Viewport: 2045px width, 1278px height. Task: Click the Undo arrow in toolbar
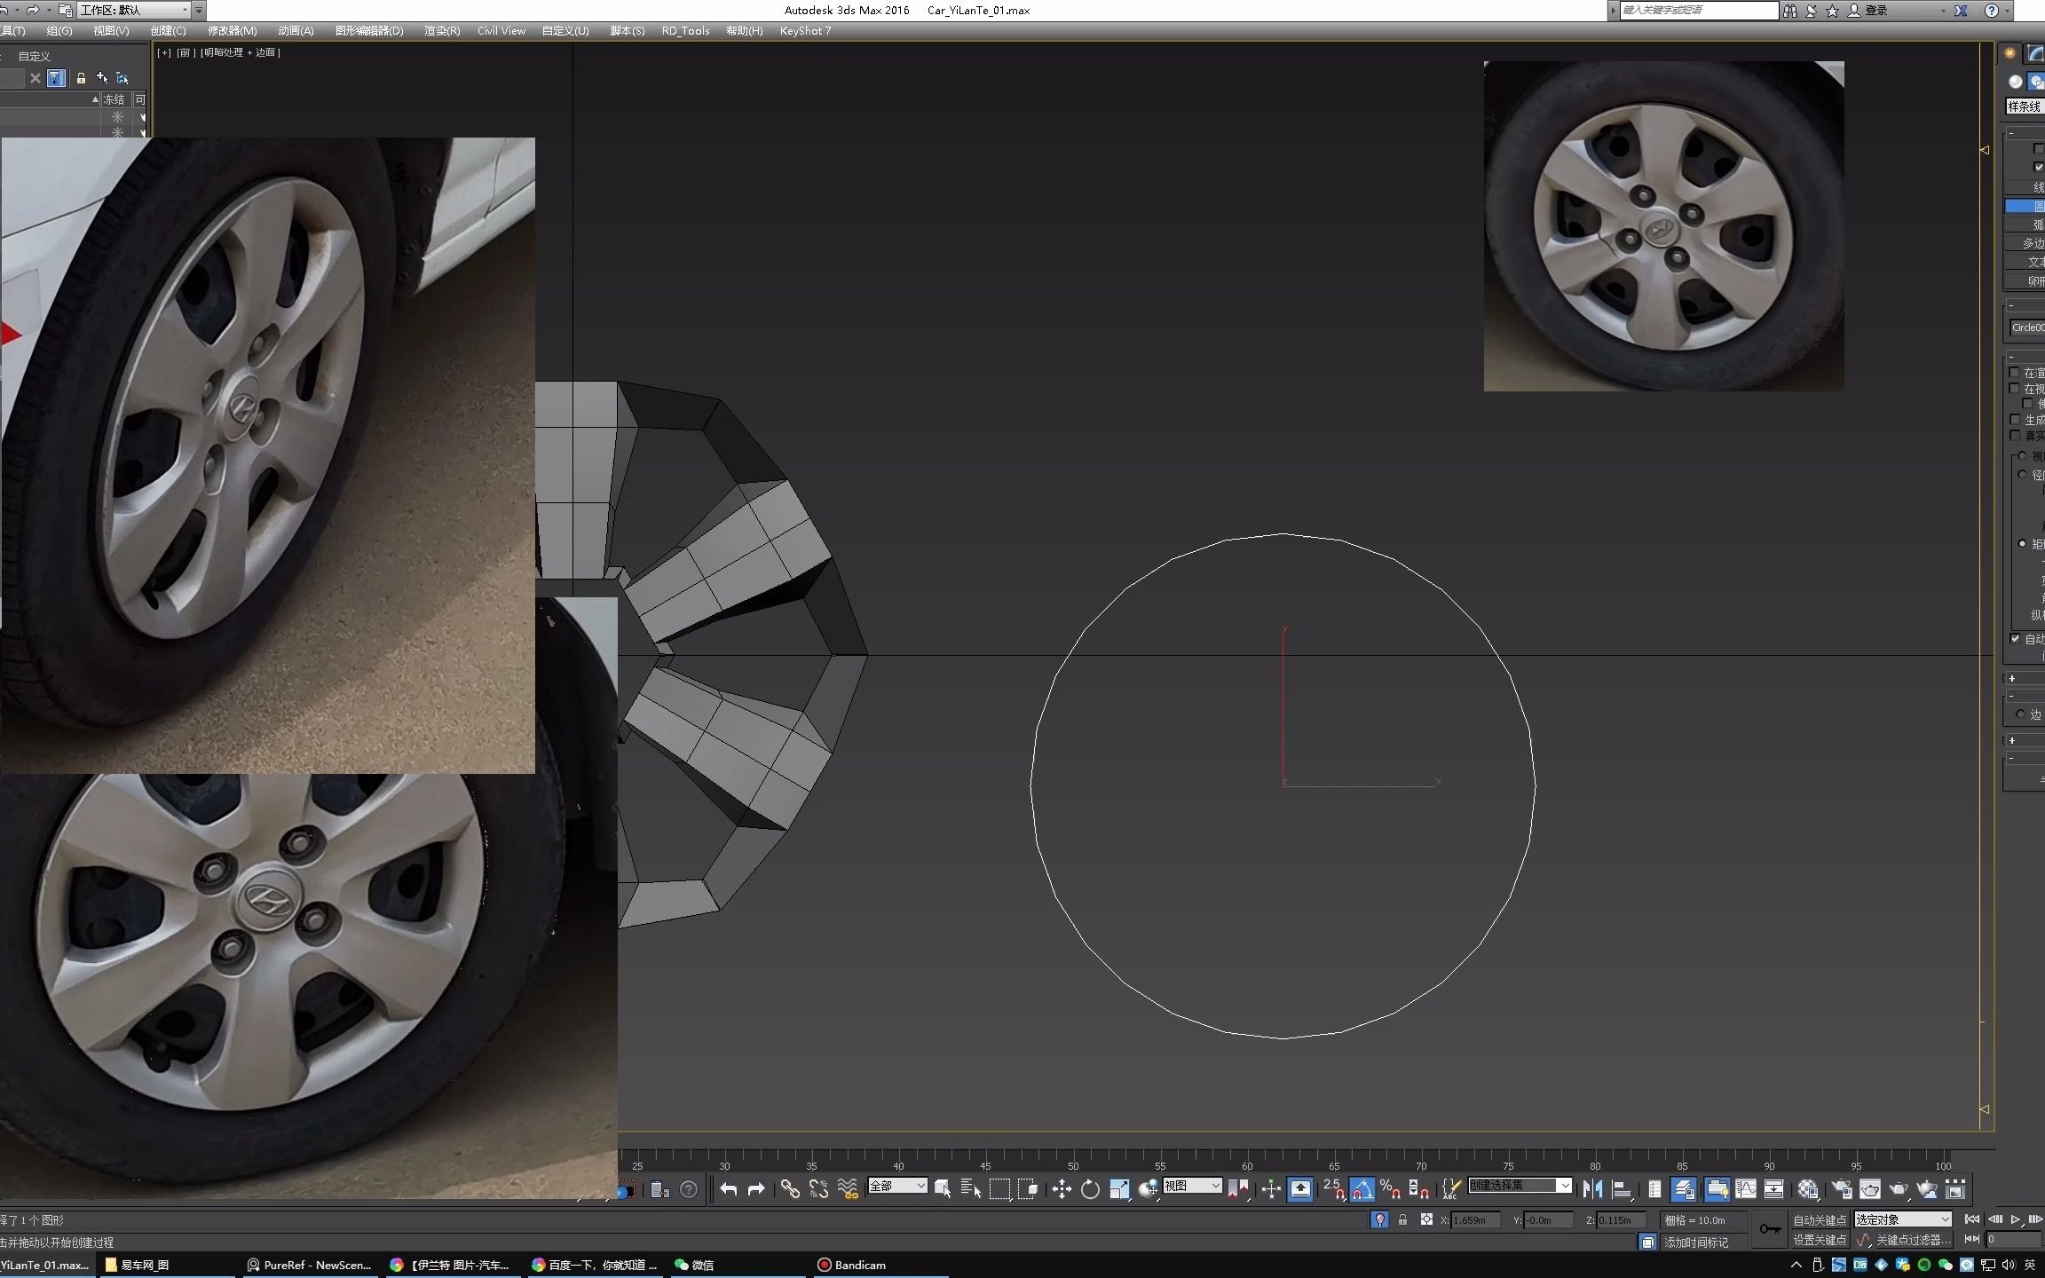[x=728, y=1189]
